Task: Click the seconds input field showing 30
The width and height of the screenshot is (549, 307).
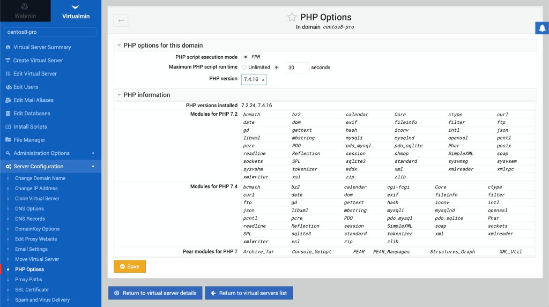Action: click(298, 68)
